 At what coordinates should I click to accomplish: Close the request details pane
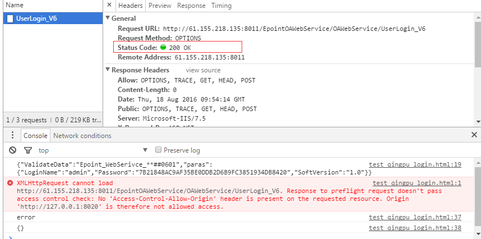pos(109,5)
